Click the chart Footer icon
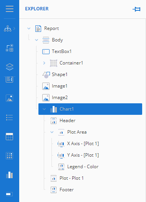The width and height of the screenshot is (146, 202). pyautogui.click(x=54, y=190)
